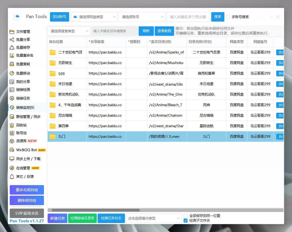Click the 批量转存 icon

(12, 47)
